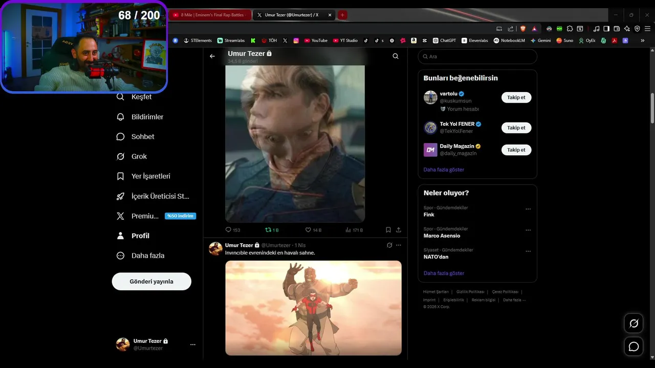This screenshot has height=368, width=655.
Task: Open İçerik Üreticisi Stüdyosu in the sidebar
Action: click(153, 196)
